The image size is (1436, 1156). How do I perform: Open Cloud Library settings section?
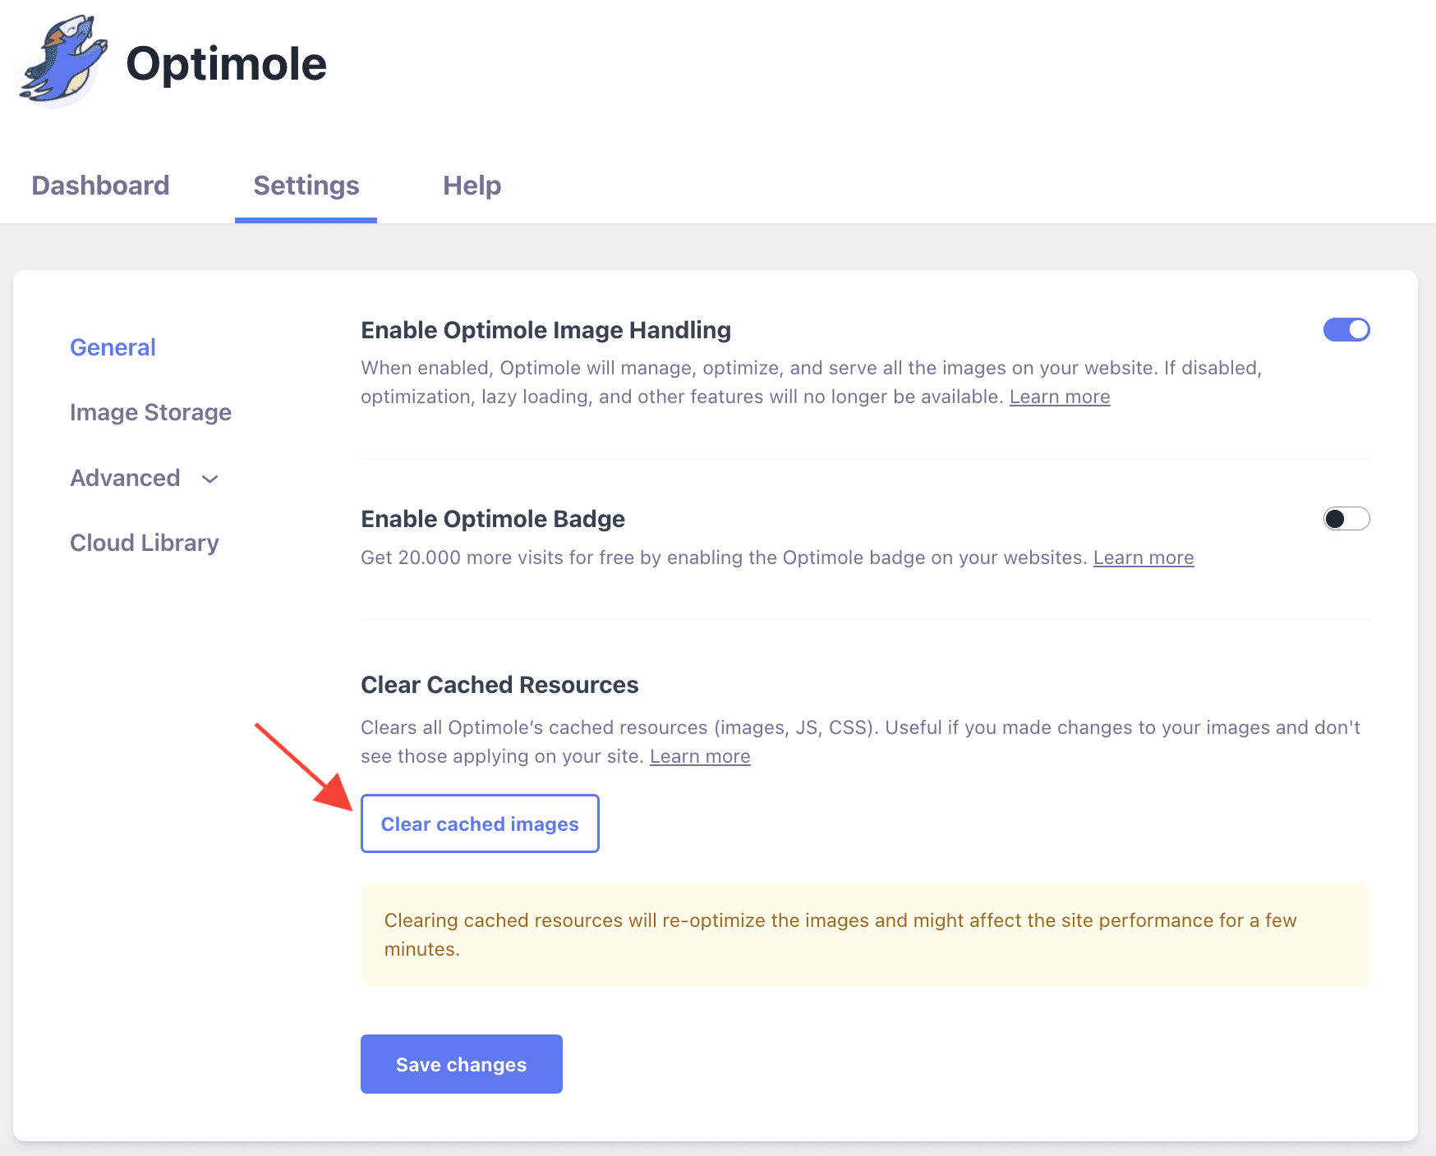(145, 543)
